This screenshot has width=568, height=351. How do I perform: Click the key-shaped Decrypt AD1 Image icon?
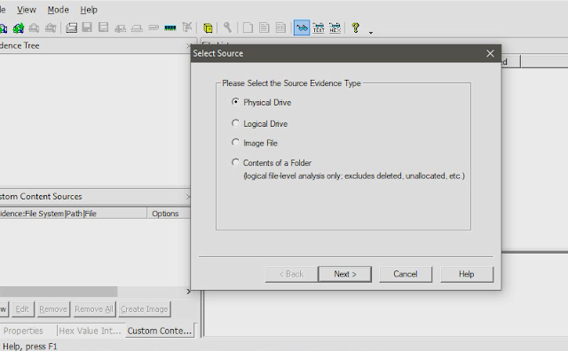point(227,27)
